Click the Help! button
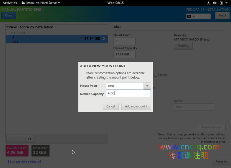Screen dimensions: 231x168 (x=222, y=16)
